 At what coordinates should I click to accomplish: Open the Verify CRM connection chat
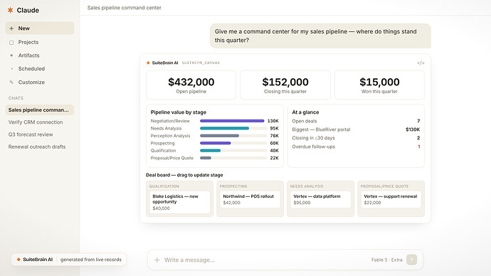pyautogui.click(x=40, y=122)
